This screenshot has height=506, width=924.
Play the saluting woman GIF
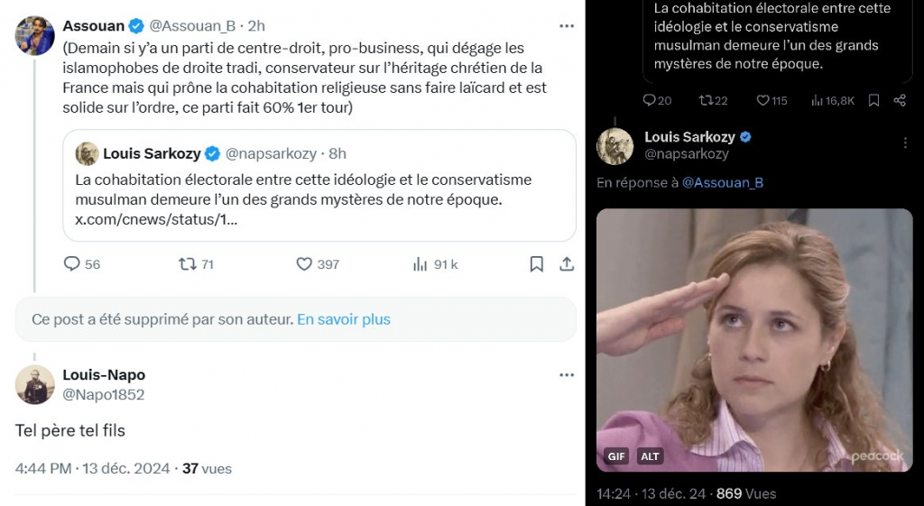click(x=754, y=339)
